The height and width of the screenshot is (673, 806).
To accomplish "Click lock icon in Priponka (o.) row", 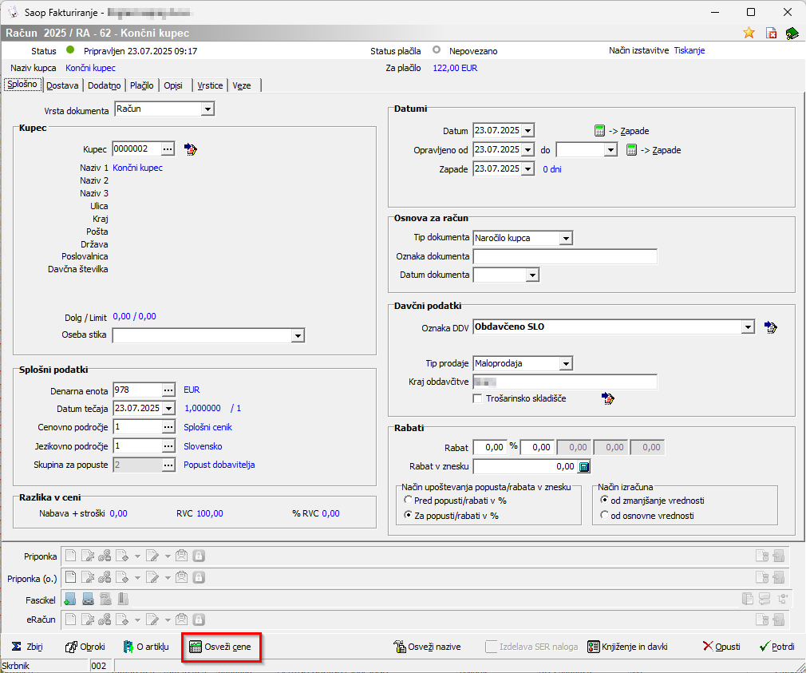I will click(x=199, y=577).
